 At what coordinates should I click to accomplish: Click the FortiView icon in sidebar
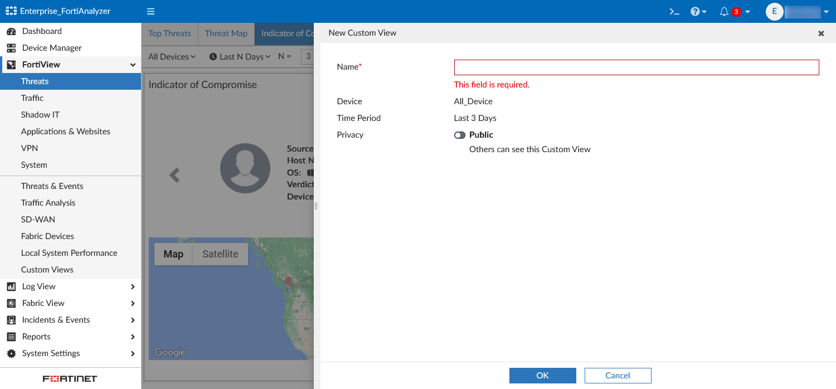(x=11, y=65)
